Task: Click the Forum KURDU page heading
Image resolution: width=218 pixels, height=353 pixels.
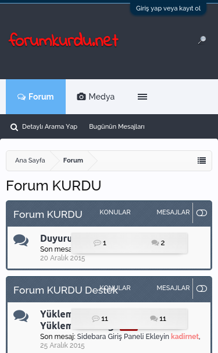Action: point(53,186)
